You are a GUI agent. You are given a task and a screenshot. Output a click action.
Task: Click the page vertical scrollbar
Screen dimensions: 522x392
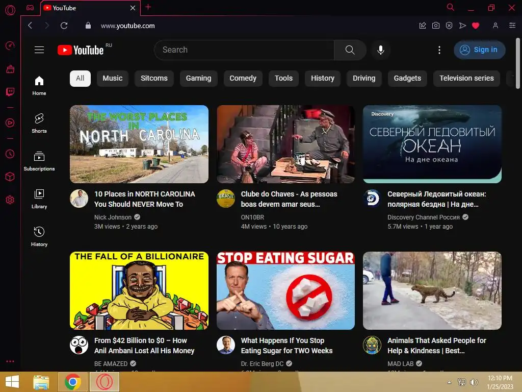point(518,63)
